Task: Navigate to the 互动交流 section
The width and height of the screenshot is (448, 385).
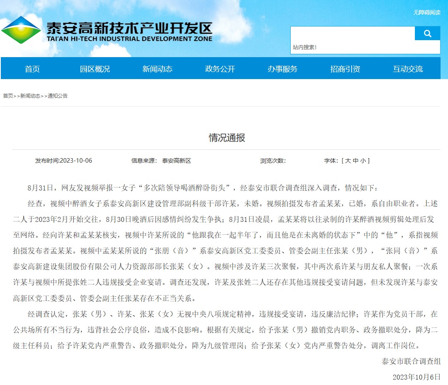Action: click(408, 69)
